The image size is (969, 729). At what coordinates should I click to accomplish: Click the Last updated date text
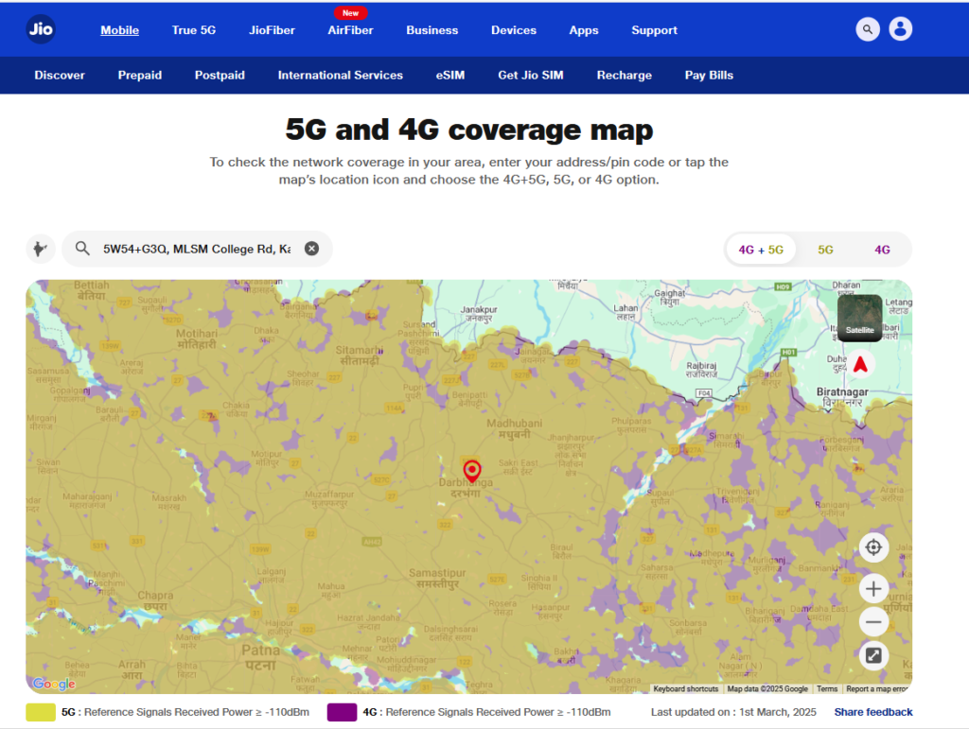pyautogui.click(x=733, y=712)
